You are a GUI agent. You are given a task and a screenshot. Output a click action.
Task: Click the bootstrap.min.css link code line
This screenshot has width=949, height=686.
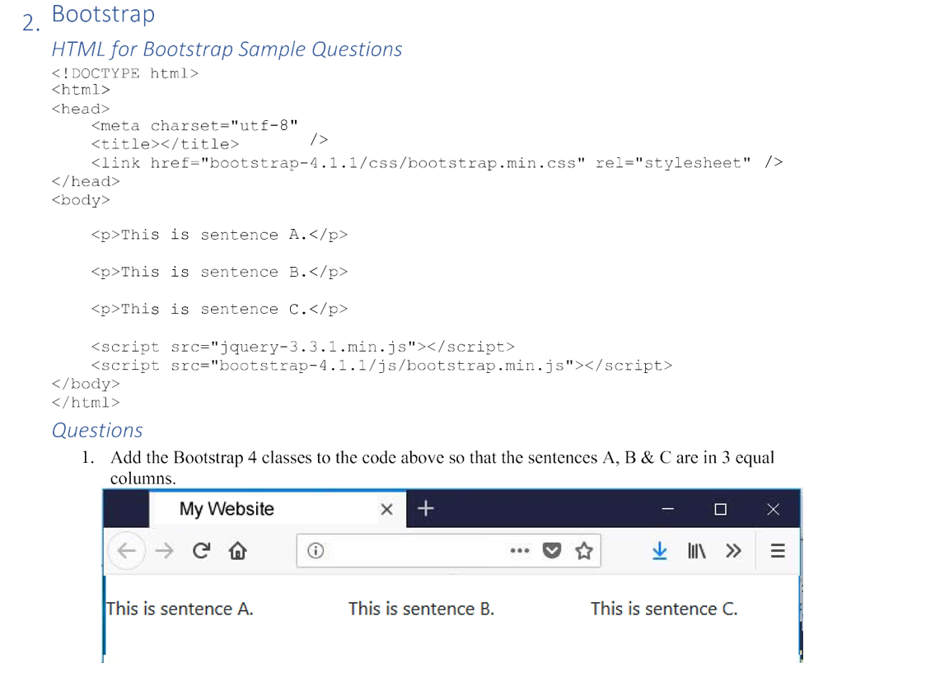(437, 163)
